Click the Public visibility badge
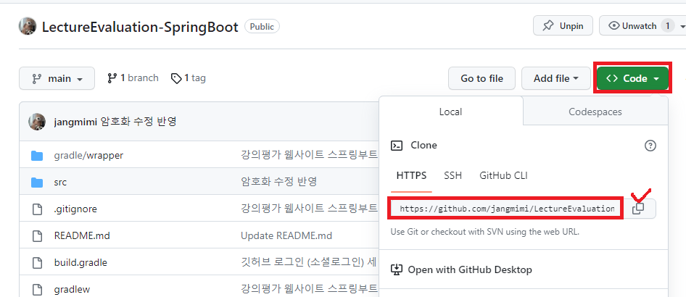The height and width of the screenshot is (297, 686). coord(262,27)
